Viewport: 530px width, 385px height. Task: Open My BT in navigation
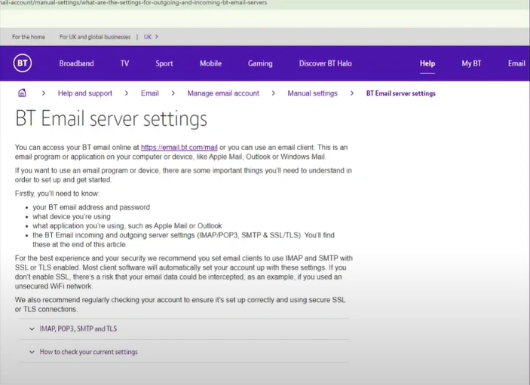click(x=471, y=63)
